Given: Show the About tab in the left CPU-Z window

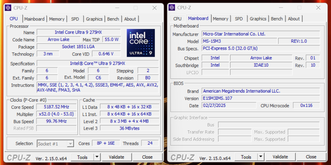Looking at the screenshot, I should (x=130, y=19).
